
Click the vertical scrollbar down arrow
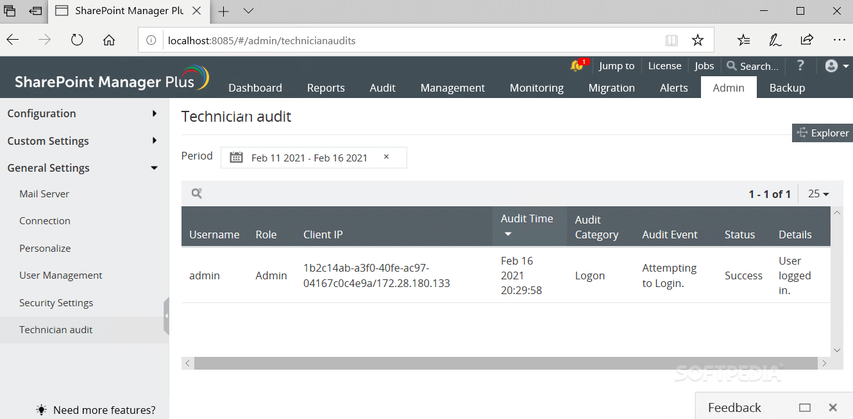pos(836,350)
